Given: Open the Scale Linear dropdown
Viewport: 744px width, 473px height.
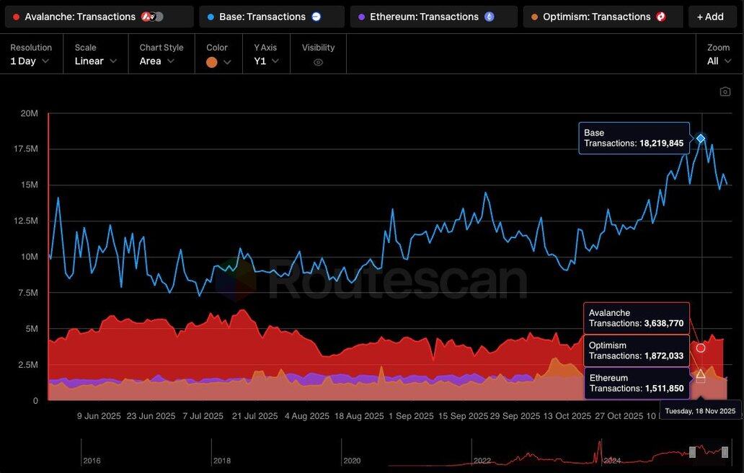Looking at the screenshot, I should [96, 61].
